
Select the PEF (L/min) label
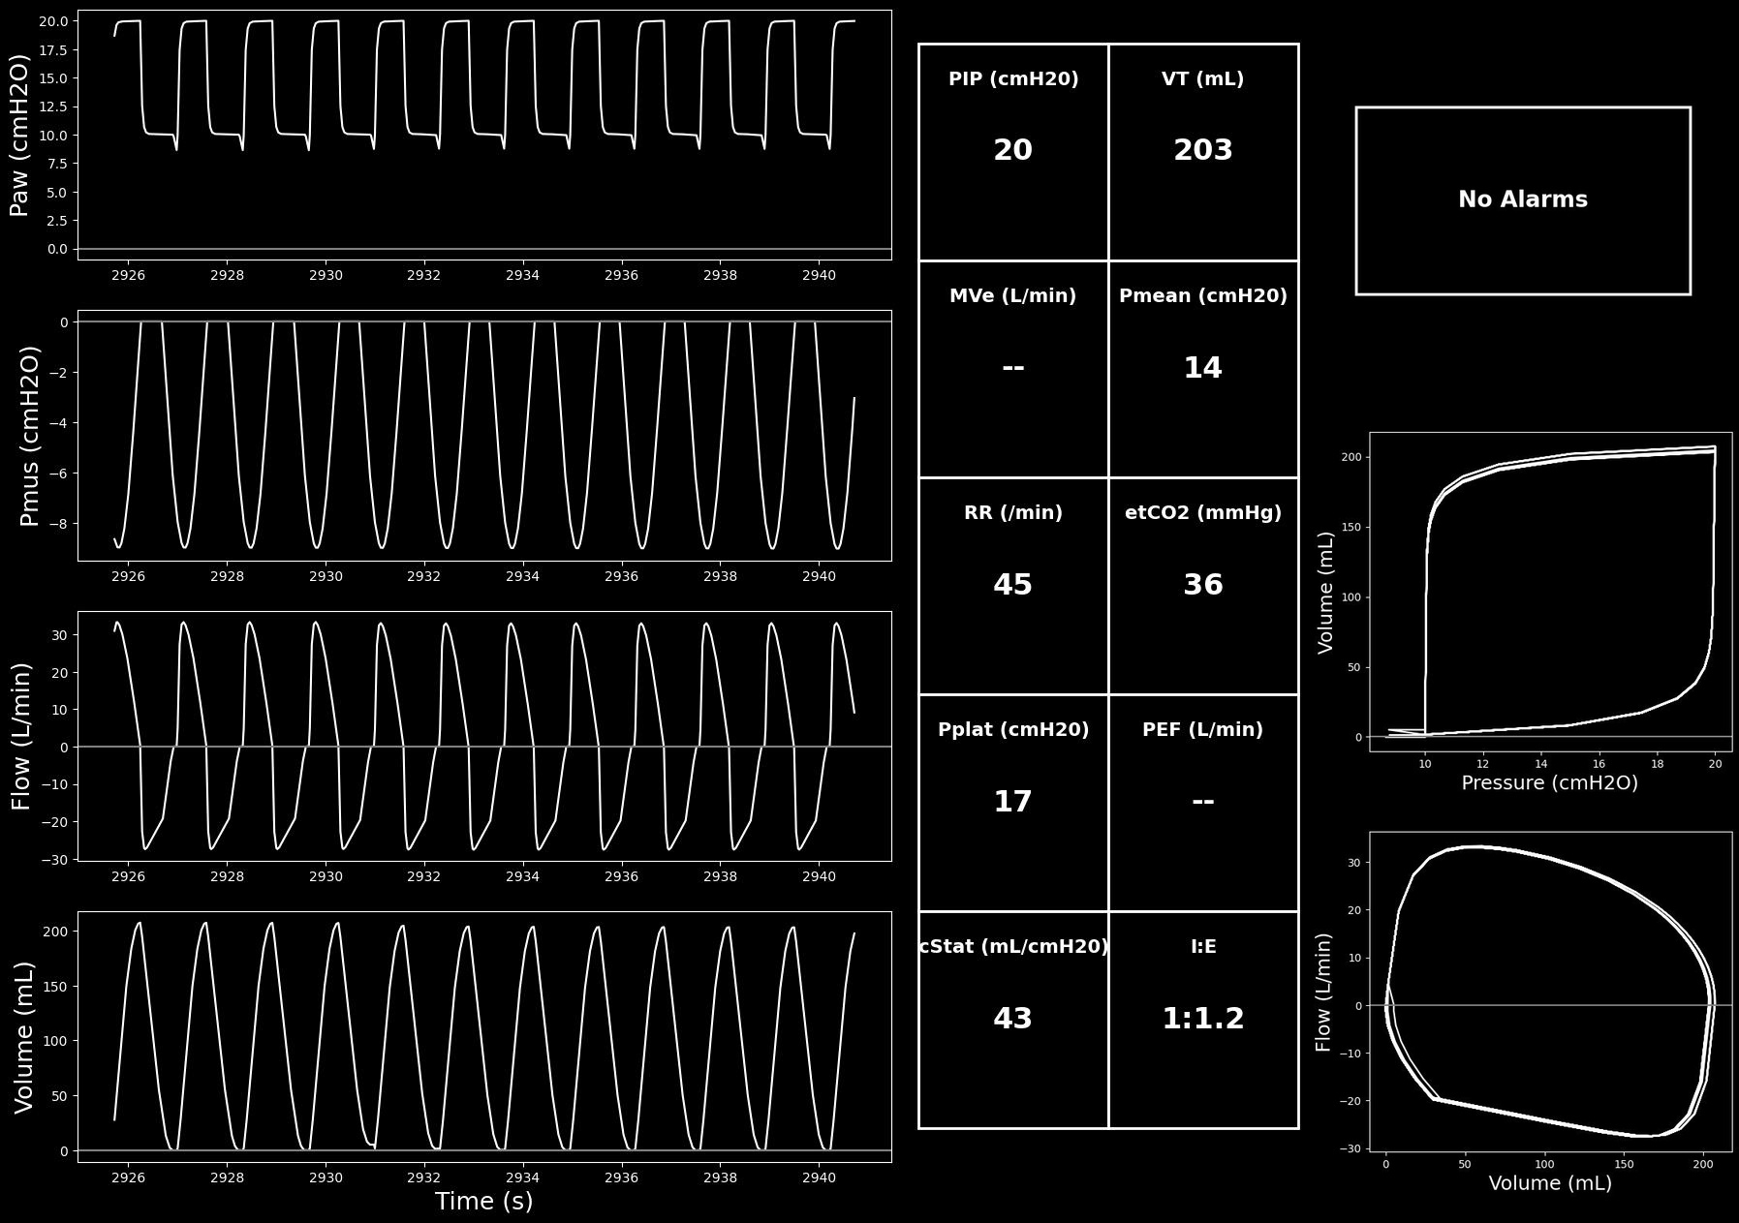(1203, 730)
